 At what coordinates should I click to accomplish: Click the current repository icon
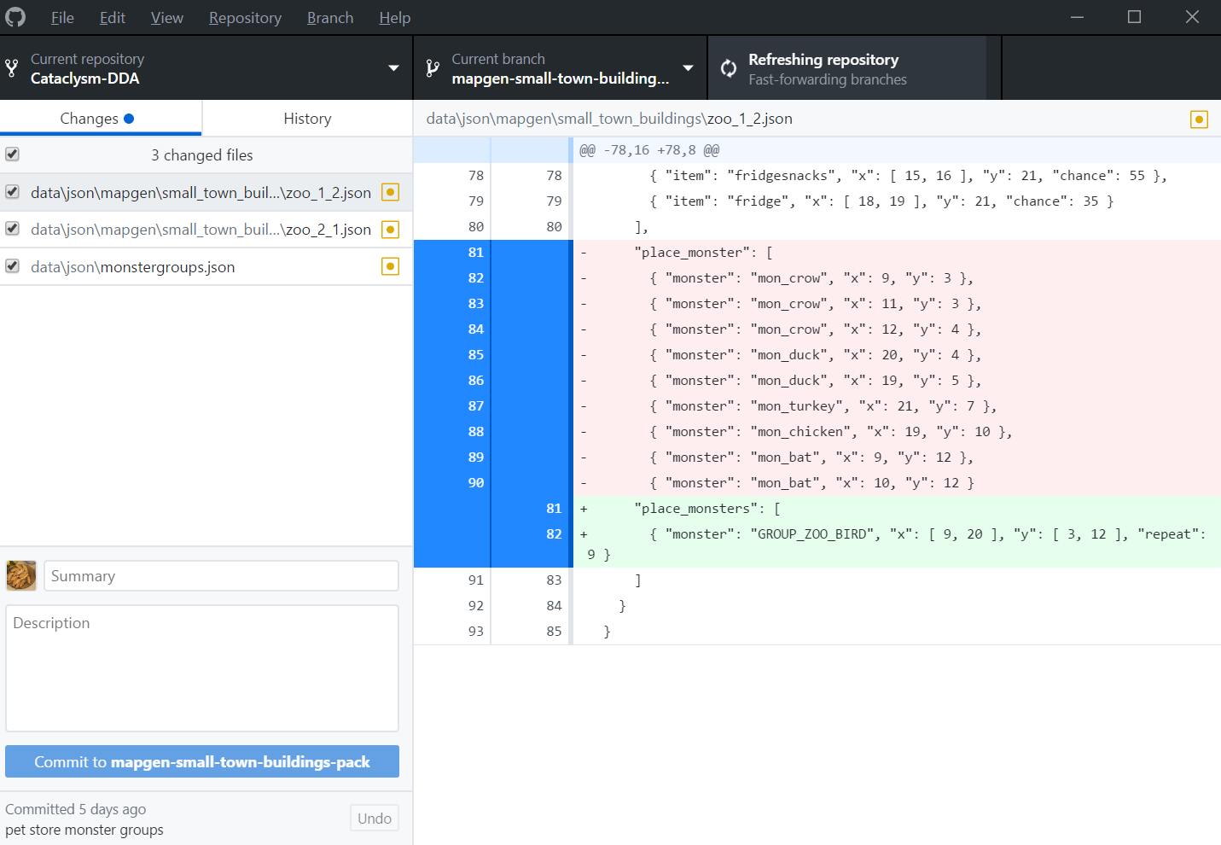(x=11, y=68)
